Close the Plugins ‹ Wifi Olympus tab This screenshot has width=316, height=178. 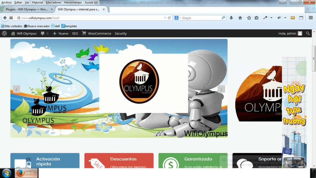pyautogui.click(x=52, y=9)
